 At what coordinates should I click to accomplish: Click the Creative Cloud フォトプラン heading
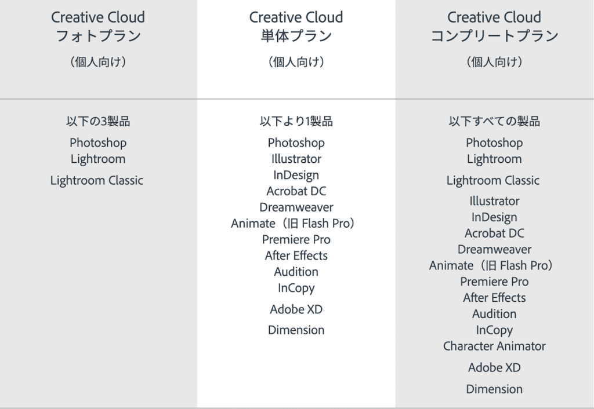[x=98, y=27]
